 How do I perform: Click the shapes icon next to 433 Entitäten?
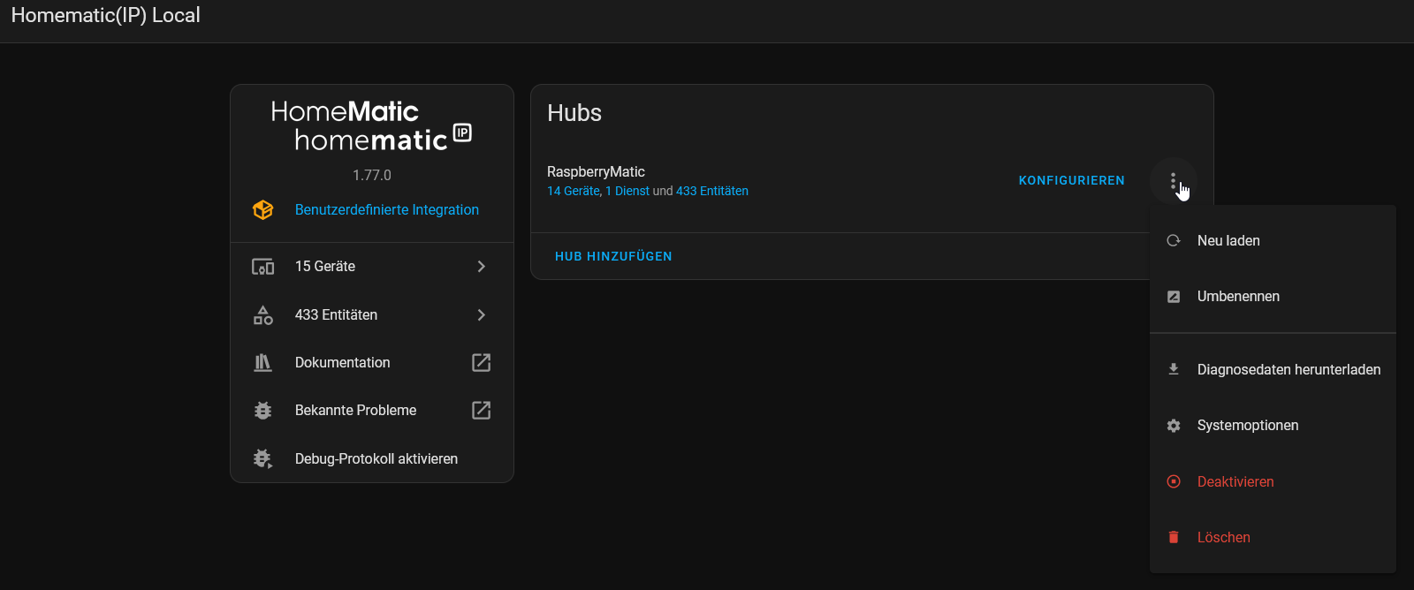point(263,314)
